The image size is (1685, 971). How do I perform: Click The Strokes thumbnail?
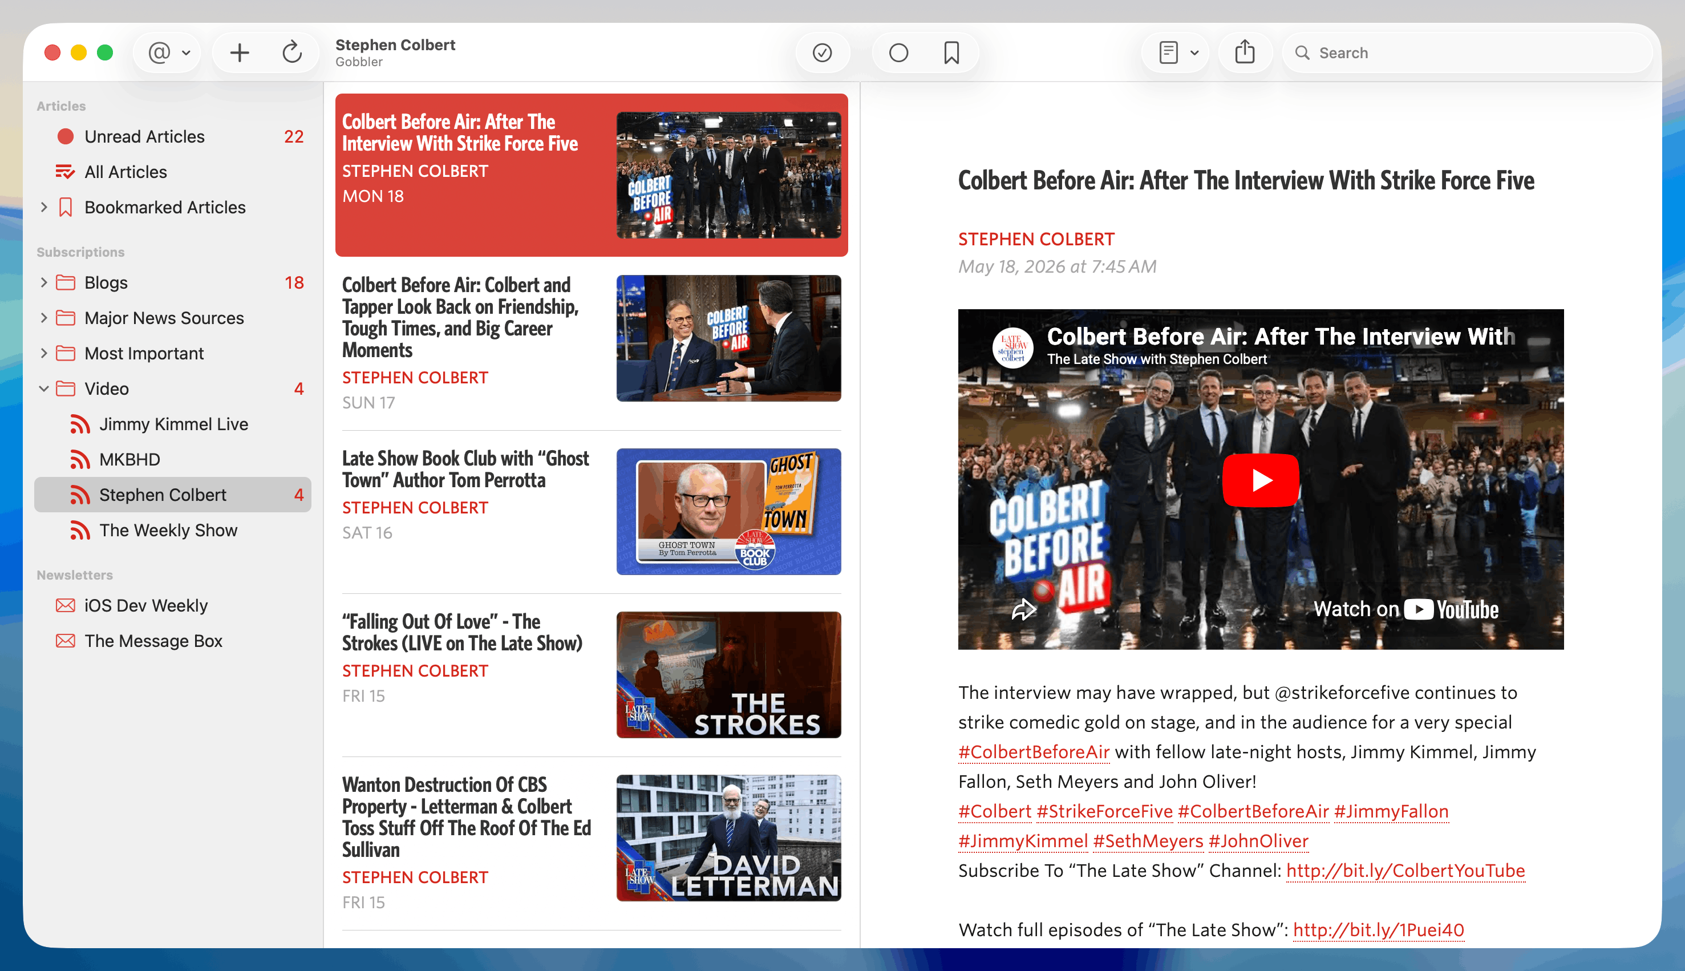728,675
